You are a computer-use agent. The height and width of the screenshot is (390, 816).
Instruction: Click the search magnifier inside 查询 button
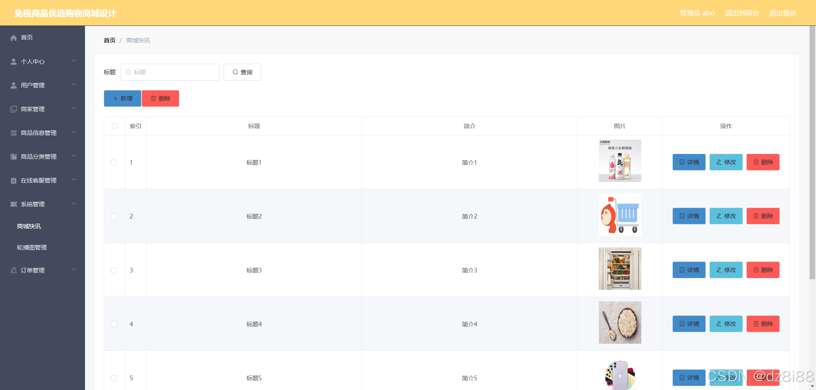coord(235,72)
